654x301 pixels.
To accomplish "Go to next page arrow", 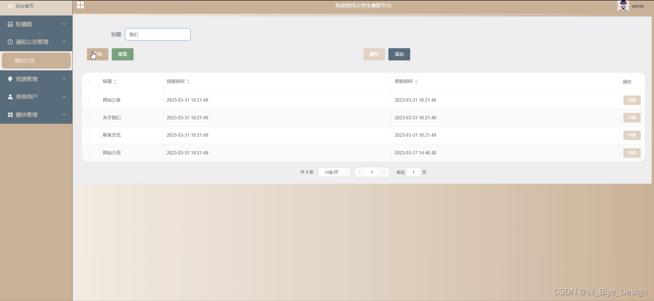I will [384, 172].
